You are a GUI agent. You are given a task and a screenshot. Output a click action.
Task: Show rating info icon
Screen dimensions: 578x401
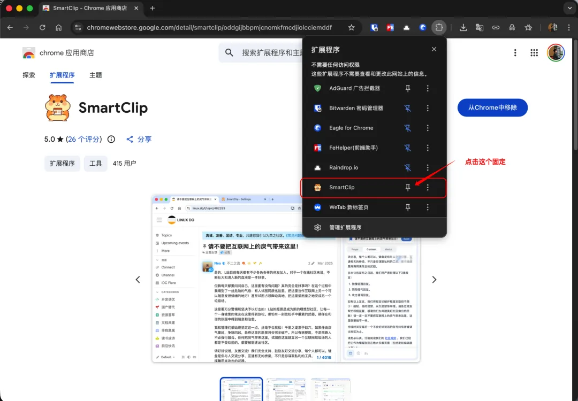coord(111,139)
